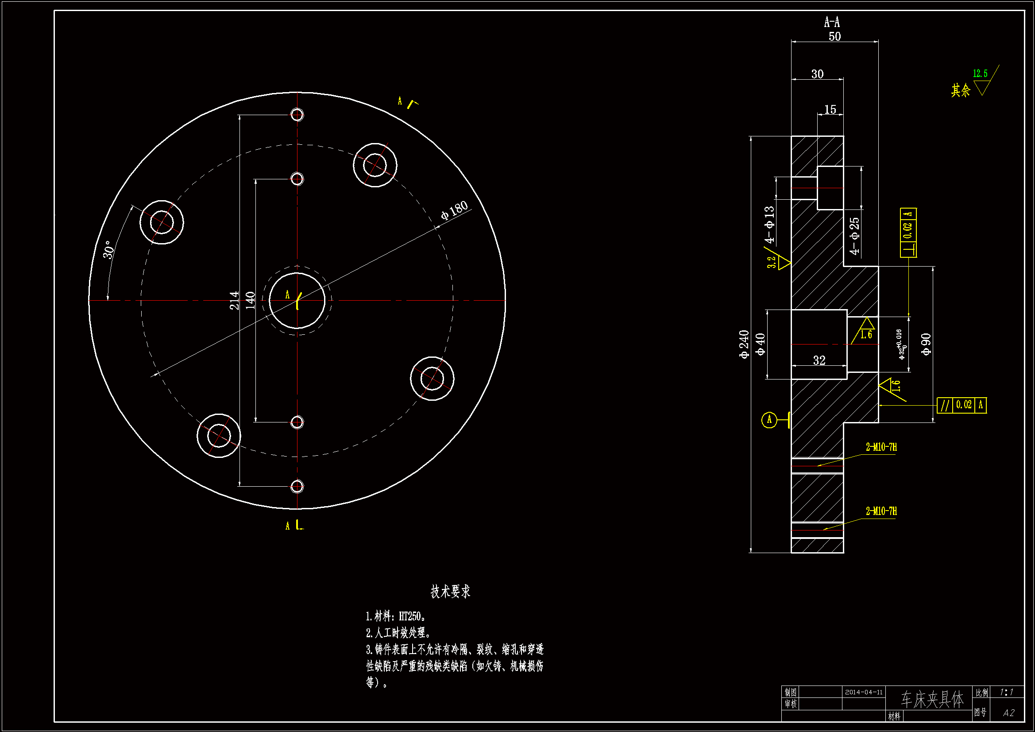Select the Φ90 dimension text

click(x=926, y=344)
